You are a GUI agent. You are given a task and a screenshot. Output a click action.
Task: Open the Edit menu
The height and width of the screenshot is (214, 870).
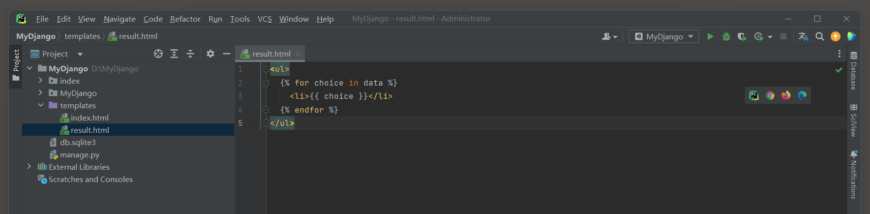(64, 19)
